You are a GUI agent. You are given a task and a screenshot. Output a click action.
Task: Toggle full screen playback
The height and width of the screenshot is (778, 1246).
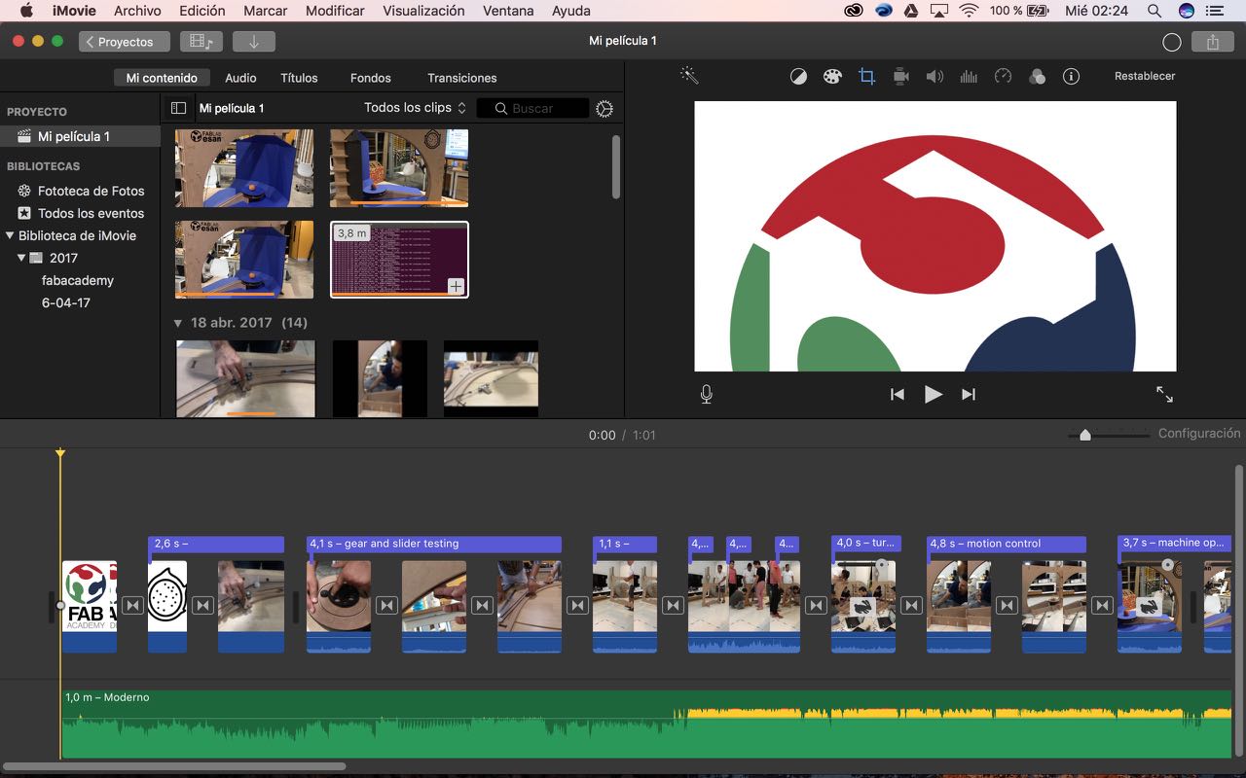[x=1164, y=394]
